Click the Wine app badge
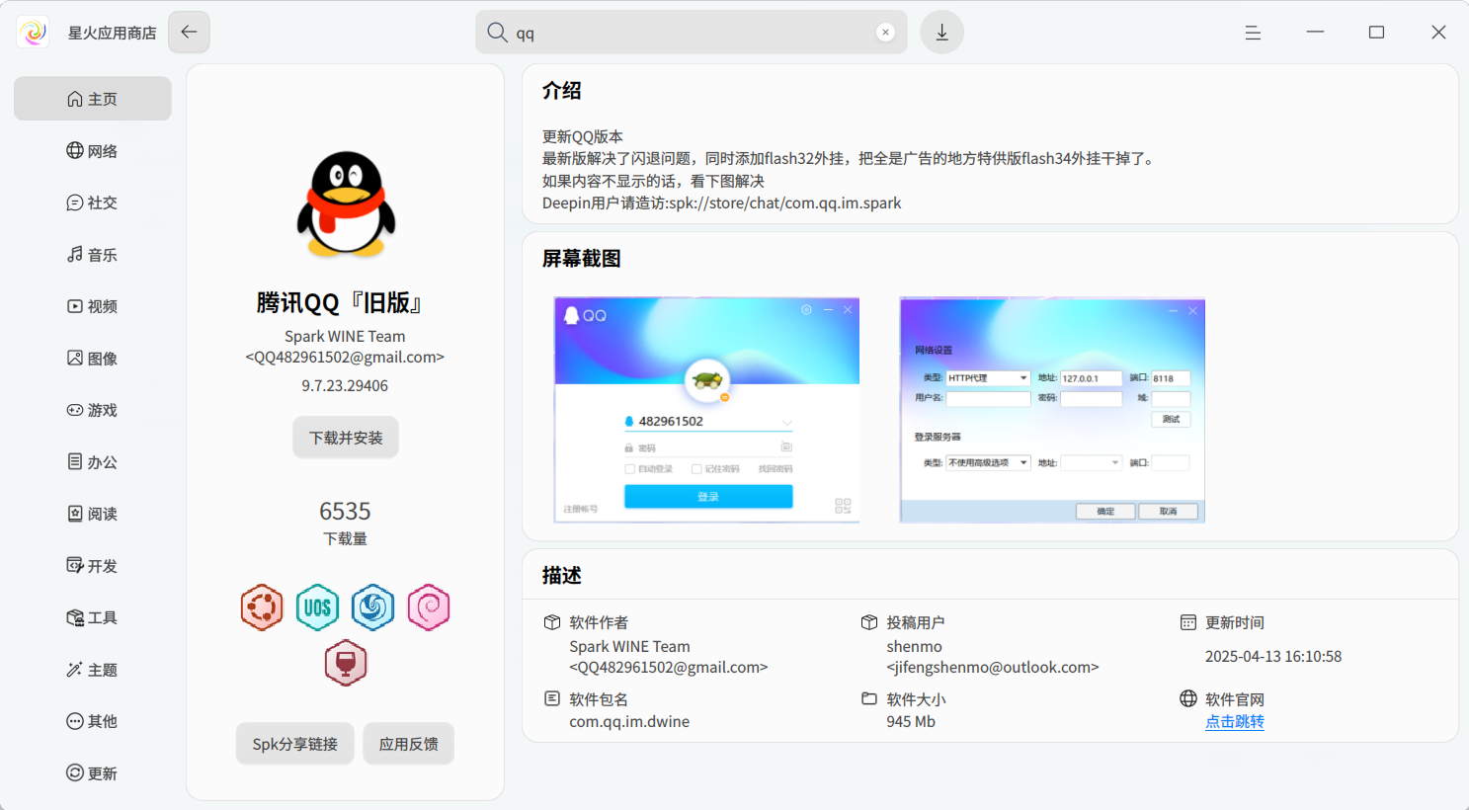Viewport: 1469px width, 810px height. coord(345,663)
